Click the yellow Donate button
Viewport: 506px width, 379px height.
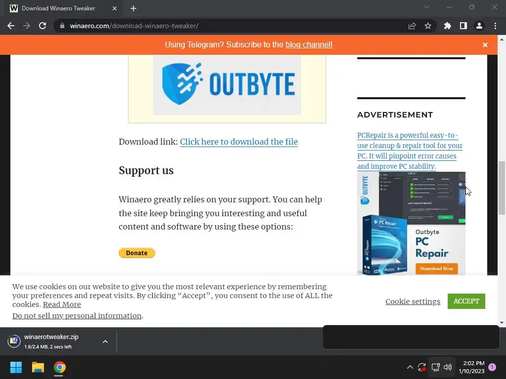(x=137, y=253)
